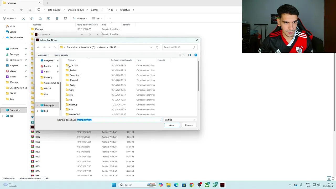This screenshot has height=189, width=336.
Task: Select the _Soundtrack folder
Action: point(73,75)
